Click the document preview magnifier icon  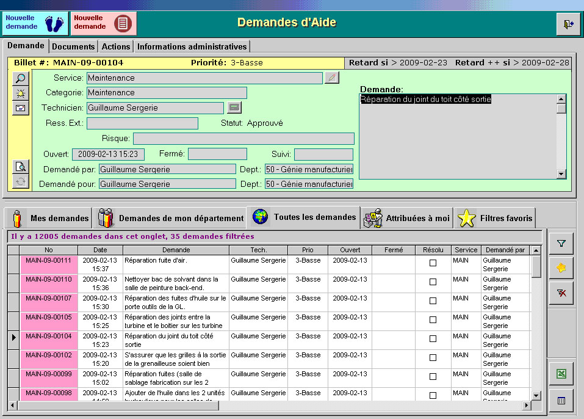(21, 167)
